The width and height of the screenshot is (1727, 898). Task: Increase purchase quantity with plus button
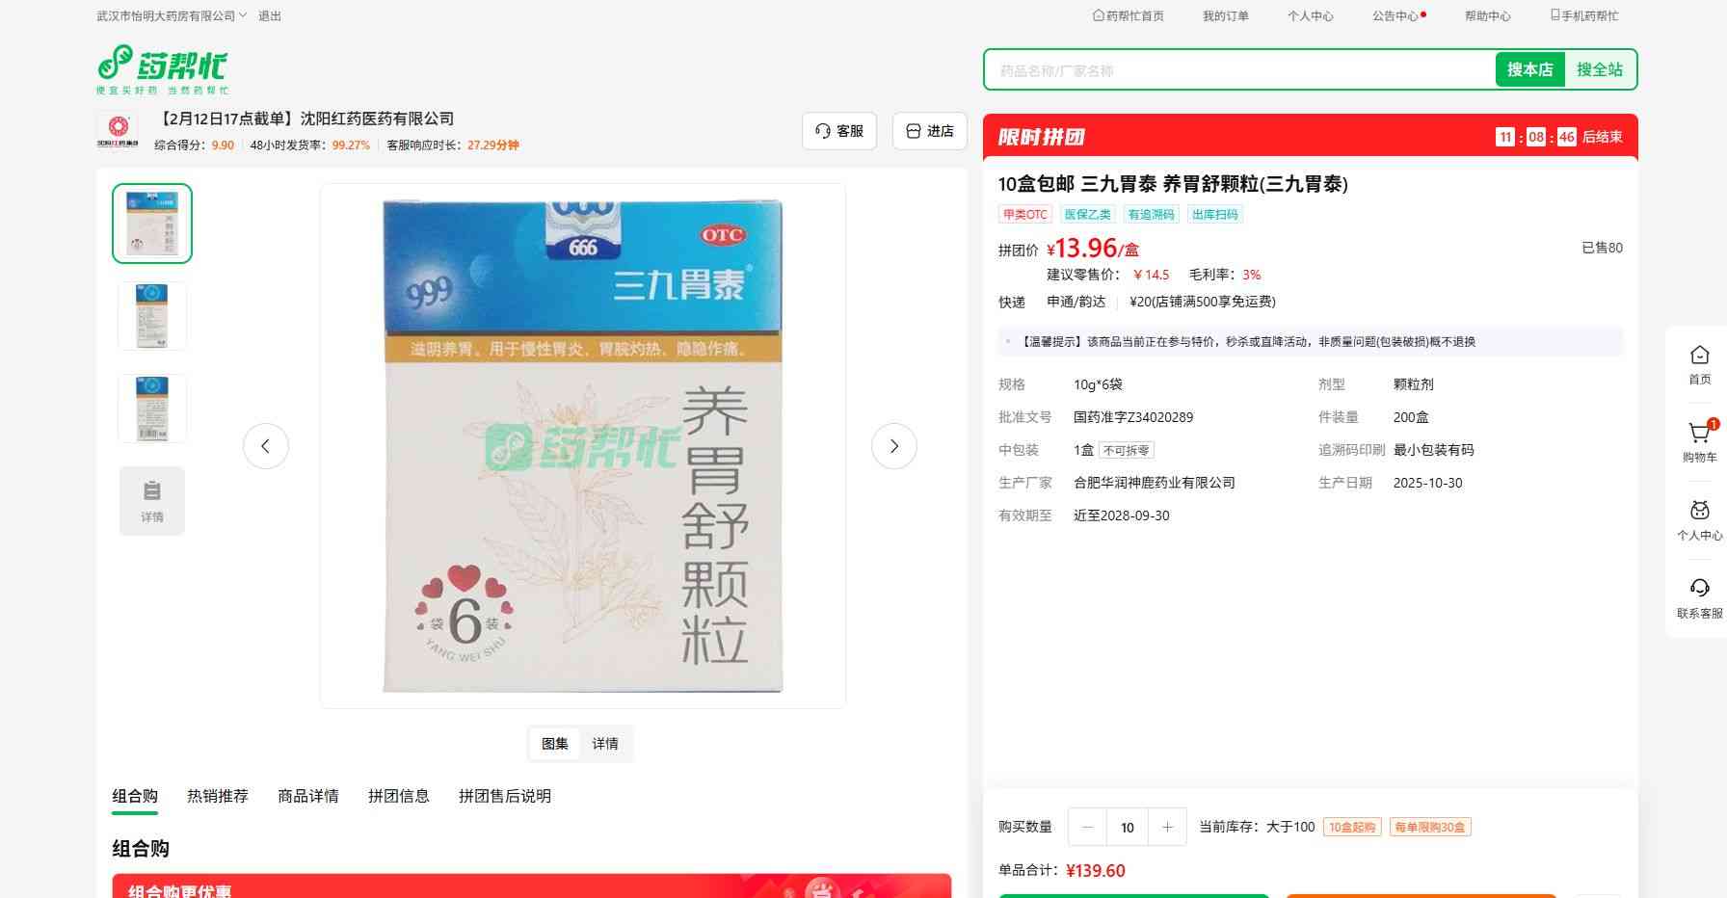point(1167,827)
